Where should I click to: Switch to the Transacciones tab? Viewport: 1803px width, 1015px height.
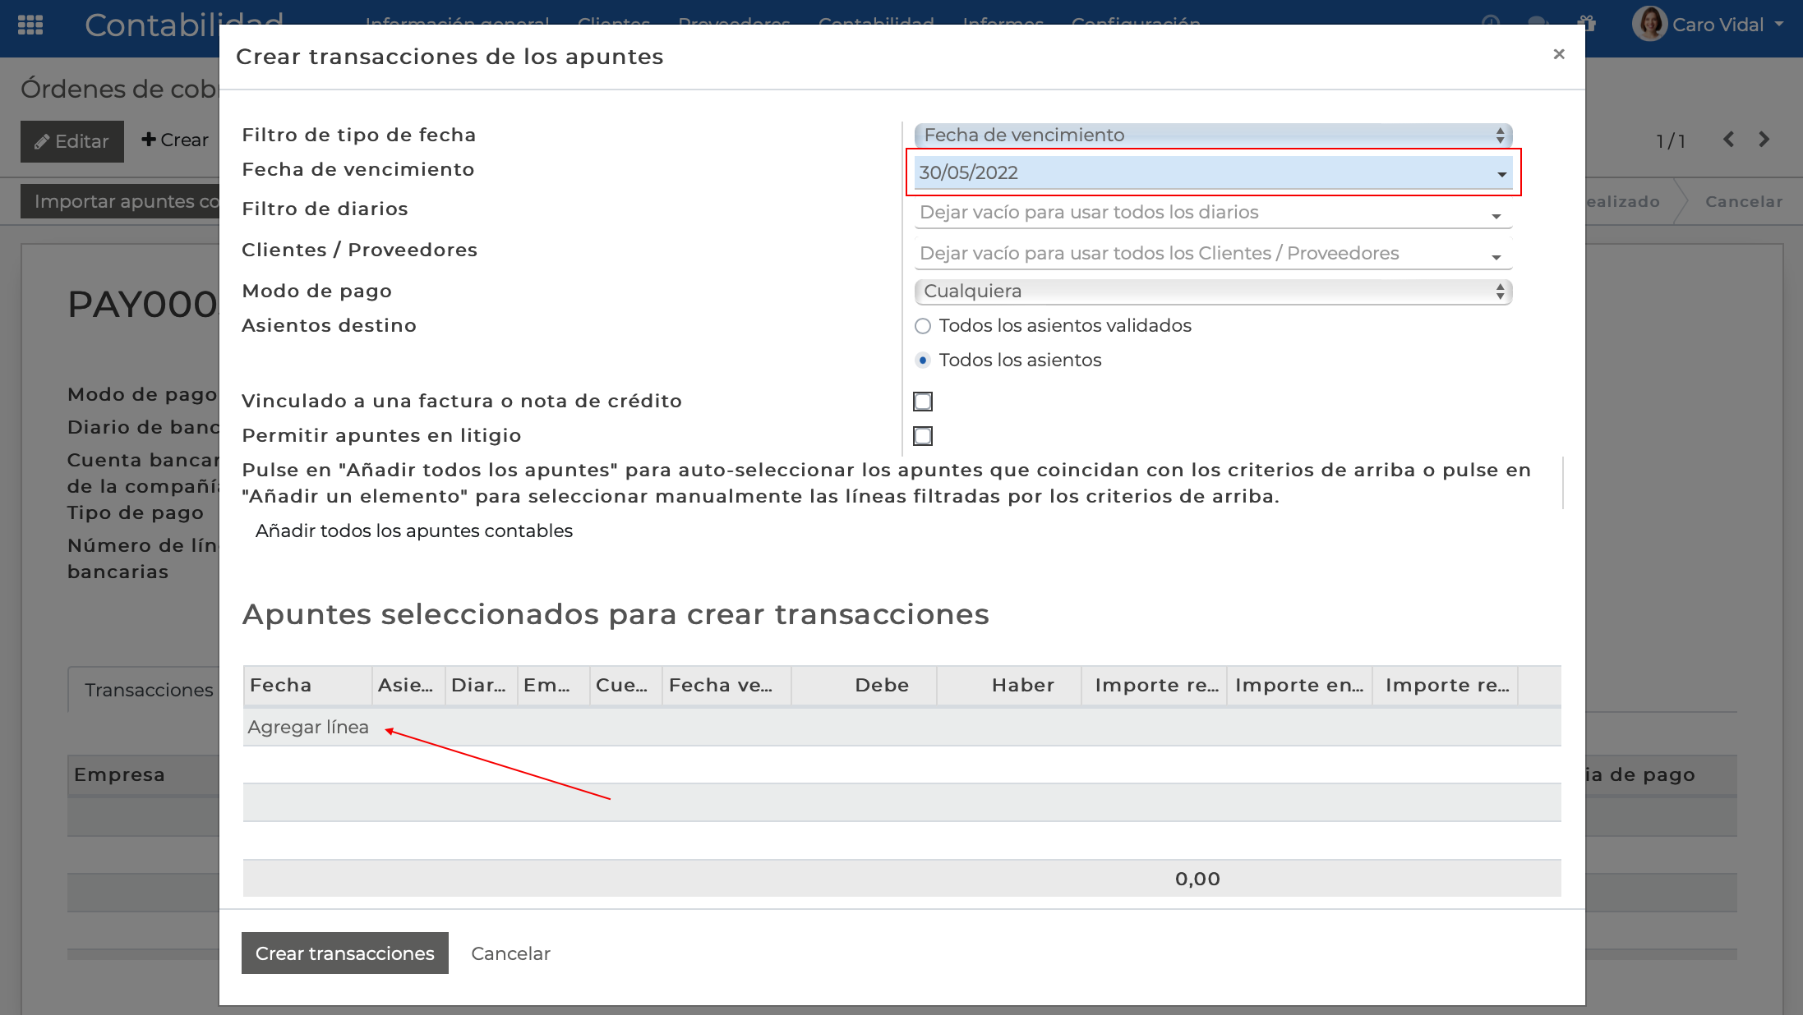[x=147, y=690]
